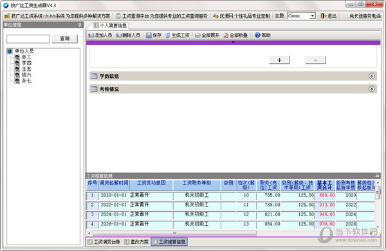This screenshot has height=251, width=386.
Task: Click the horizontal scrollbar of salary table
Action: click(175, 233)
